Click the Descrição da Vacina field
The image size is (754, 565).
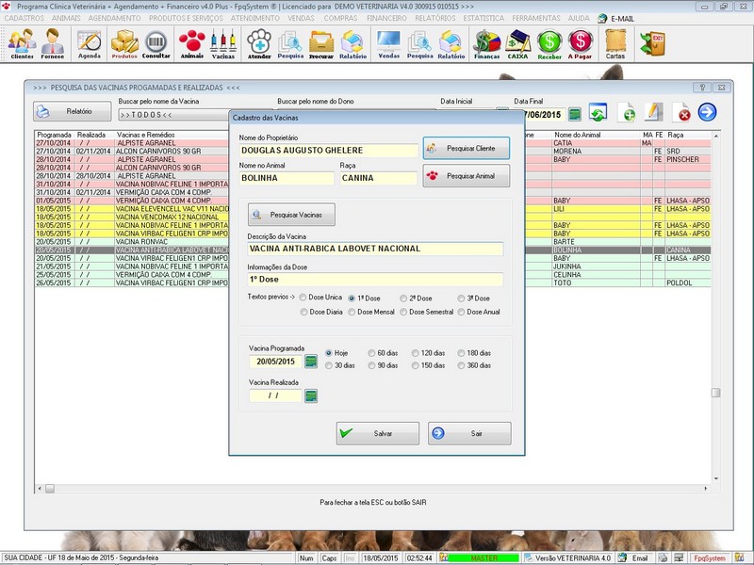pos(375,249)
